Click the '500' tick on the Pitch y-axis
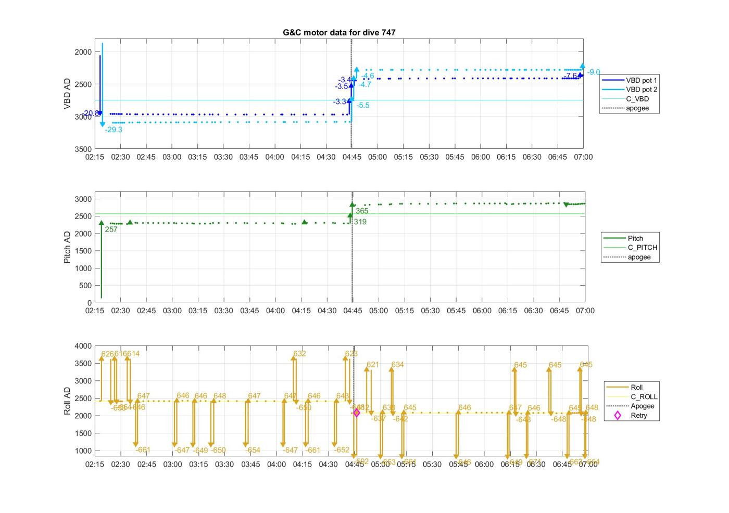 (85, 286)
